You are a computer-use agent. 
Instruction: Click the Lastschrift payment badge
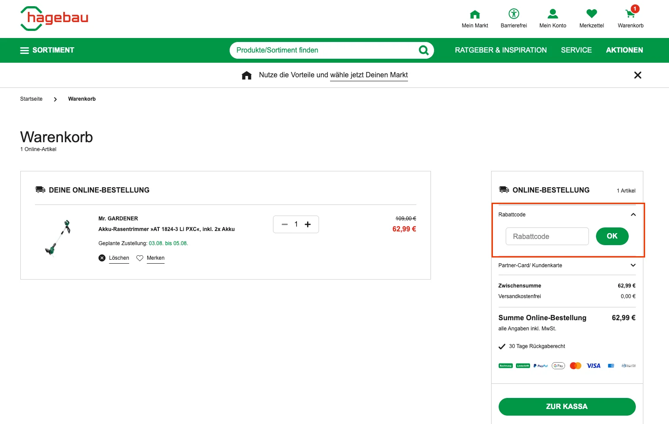(x=523, y=366)
